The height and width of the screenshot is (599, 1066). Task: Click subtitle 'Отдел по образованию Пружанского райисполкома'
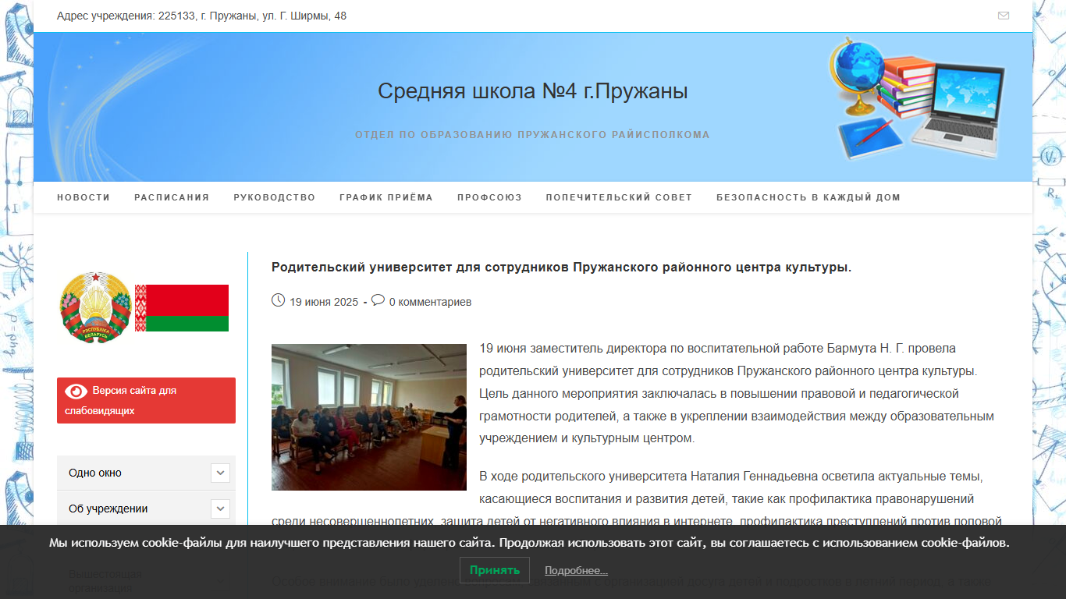point(532,134)
